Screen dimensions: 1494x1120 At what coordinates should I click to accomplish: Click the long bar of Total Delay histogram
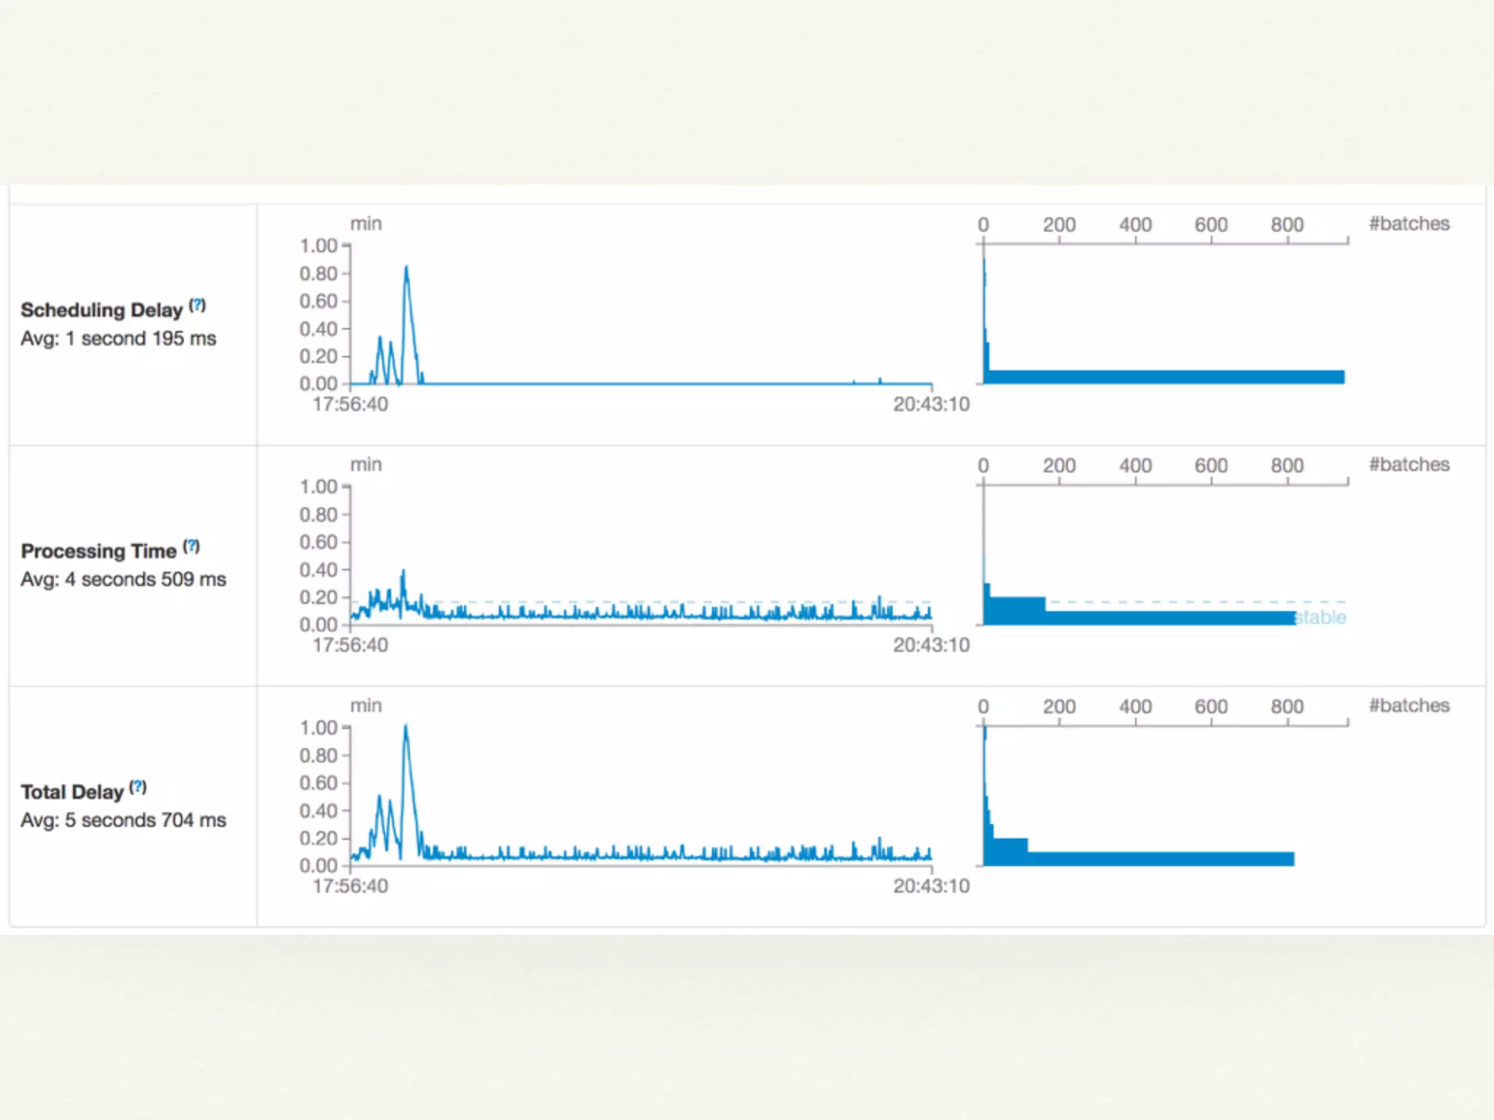(1160, 858)
